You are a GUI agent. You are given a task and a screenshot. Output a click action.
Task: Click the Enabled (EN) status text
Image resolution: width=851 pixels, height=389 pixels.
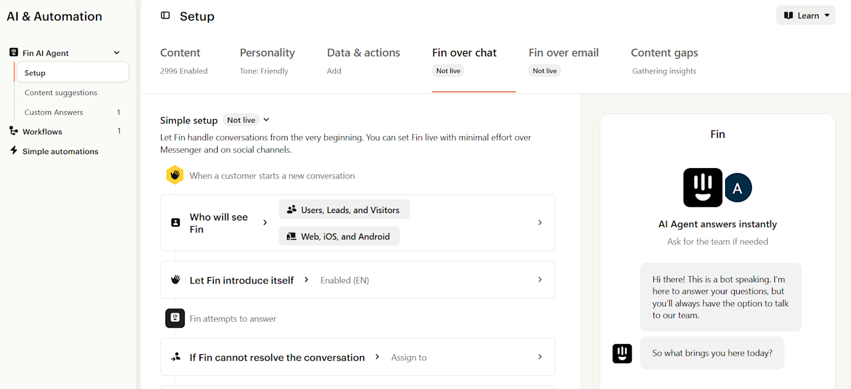[345, 280]
